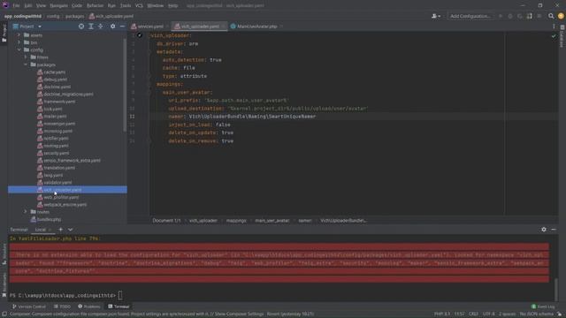Viewport: 566px width, 318px height.
Task: Collapse all icon in Project panel header
Action: point(100,26)
